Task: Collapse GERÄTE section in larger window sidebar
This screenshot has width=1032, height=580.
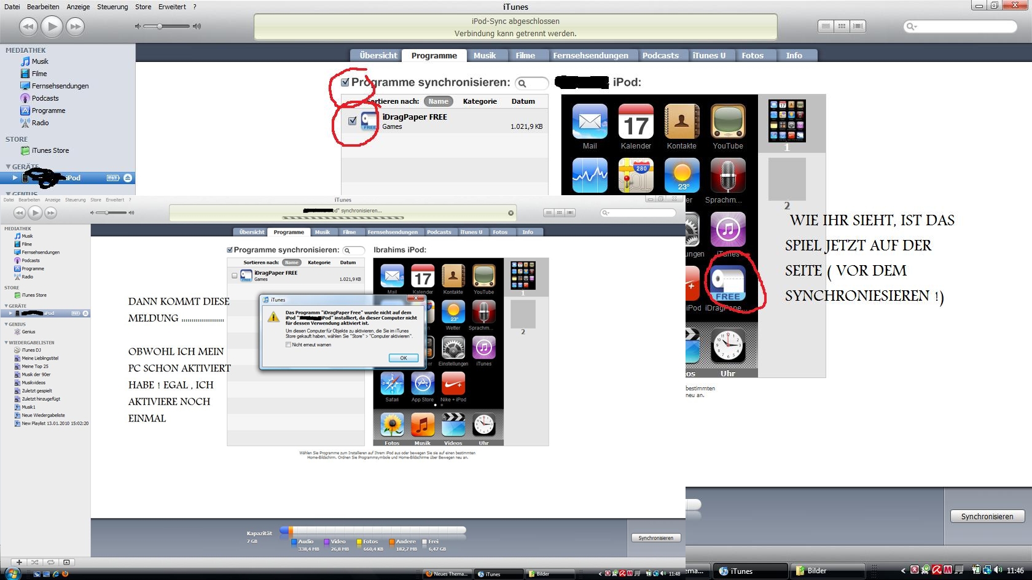Action: coord(8,167)
